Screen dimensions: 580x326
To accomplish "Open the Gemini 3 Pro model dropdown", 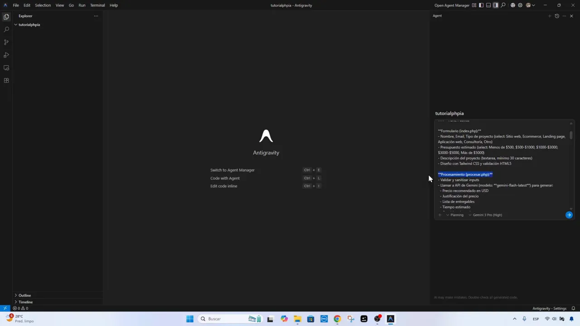I will [487, 215].
